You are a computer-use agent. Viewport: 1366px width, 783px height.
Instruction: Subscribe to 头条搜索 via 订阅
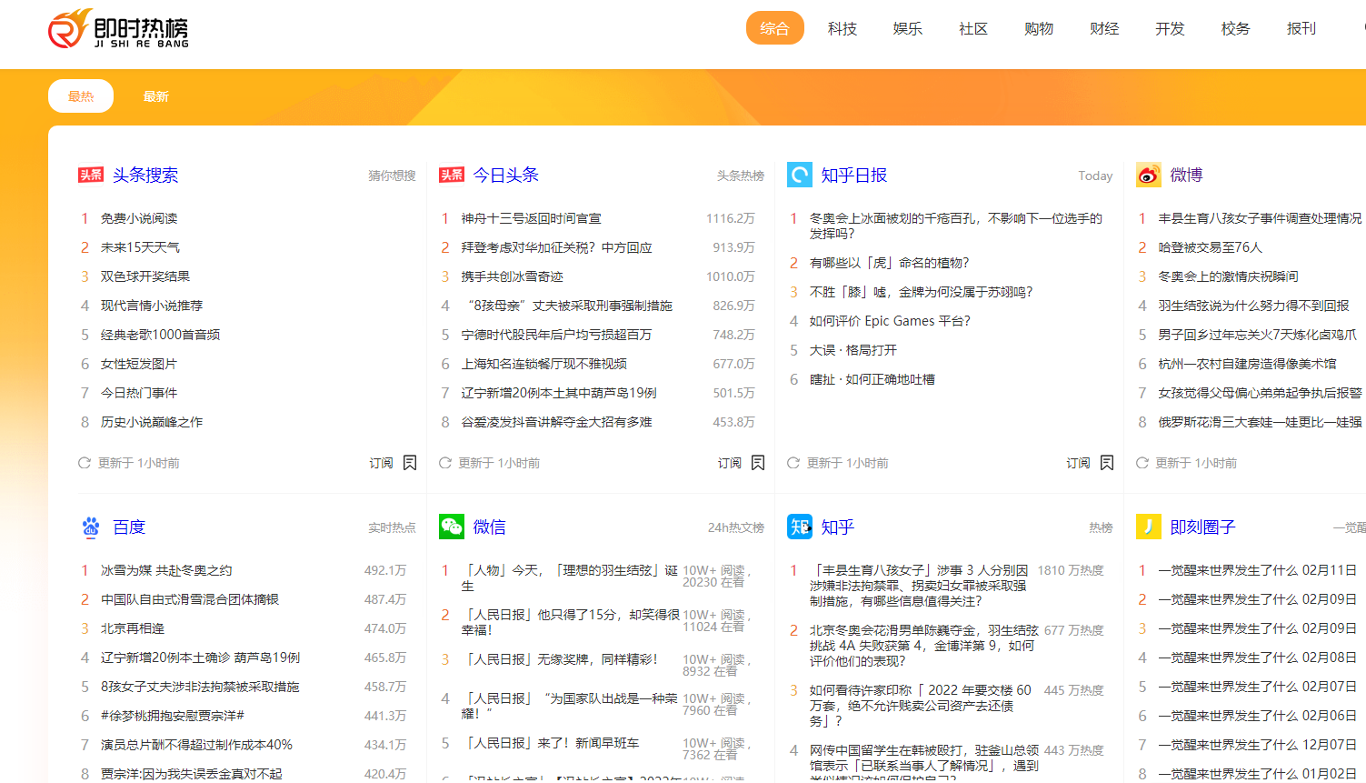381,463
